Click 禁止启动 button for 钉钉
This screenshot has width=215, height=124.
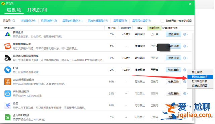point(173,70)
